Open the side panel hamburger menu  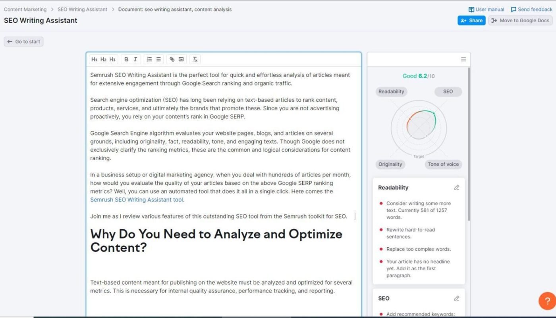pyautogui.click(x=463, y=59)
